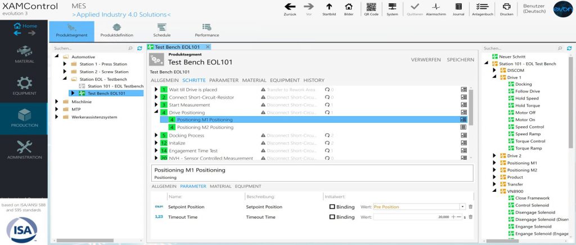Viewport: 576px width, 245px height.
Task: Open the Journal icon in toolbar
Action: tap(458, 7)
